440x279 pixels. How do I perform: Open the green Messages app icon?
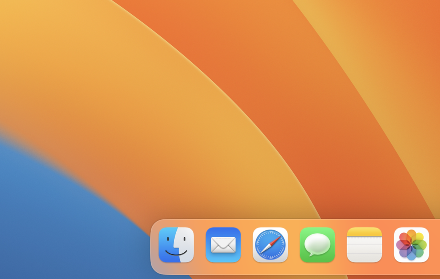pyautogui.click(x=318, y=245)
